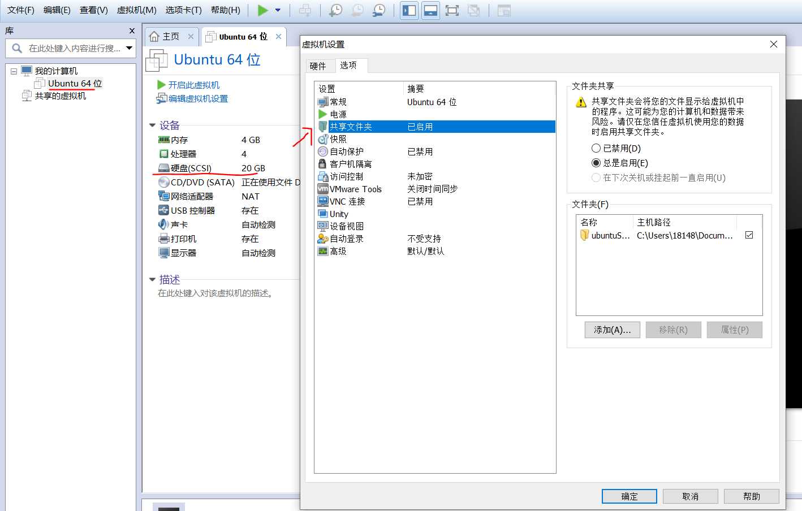Image resolution: width=802 pixels, height=511 pixels.
Task: Select the 高级 settings row icon
Action: click(x=322, y=251)
